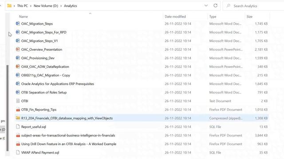Click the Word icon of OAC_Provisioning_Dev
This screenshot has height=159, width=284.
click(x=18, y=58)
